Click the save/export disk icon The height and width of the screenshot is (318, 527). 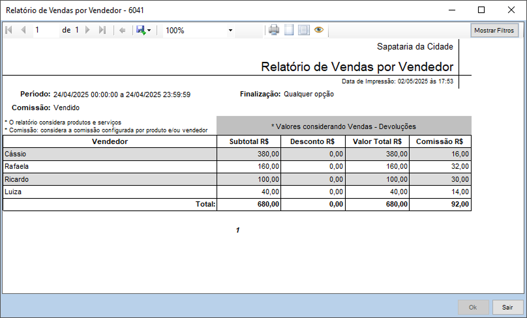140,30
